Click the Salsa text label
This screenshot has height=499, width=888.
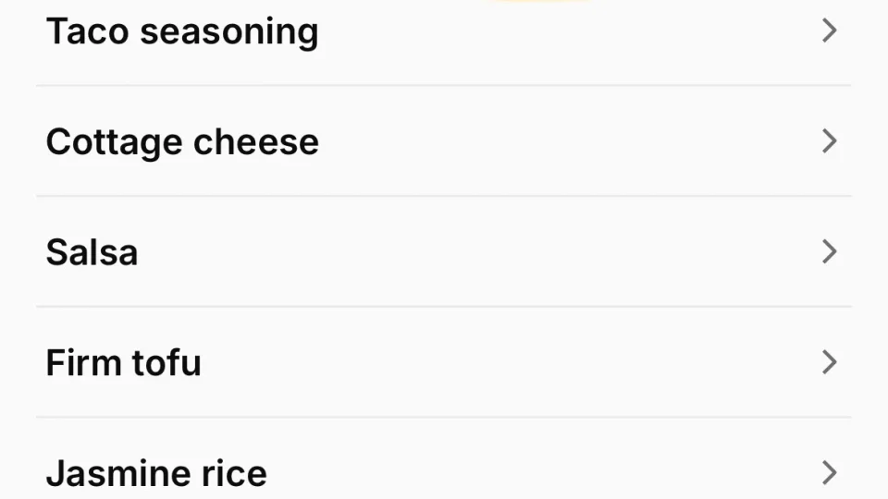[x=92, y=252]
